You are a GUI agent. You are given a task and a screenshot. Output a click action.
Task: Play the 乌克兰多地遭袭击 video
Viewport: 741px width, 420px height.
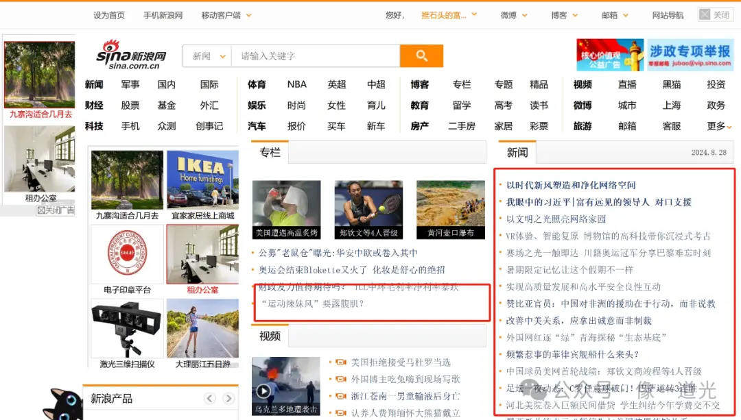pyautogui.click(x=286, y=386)
